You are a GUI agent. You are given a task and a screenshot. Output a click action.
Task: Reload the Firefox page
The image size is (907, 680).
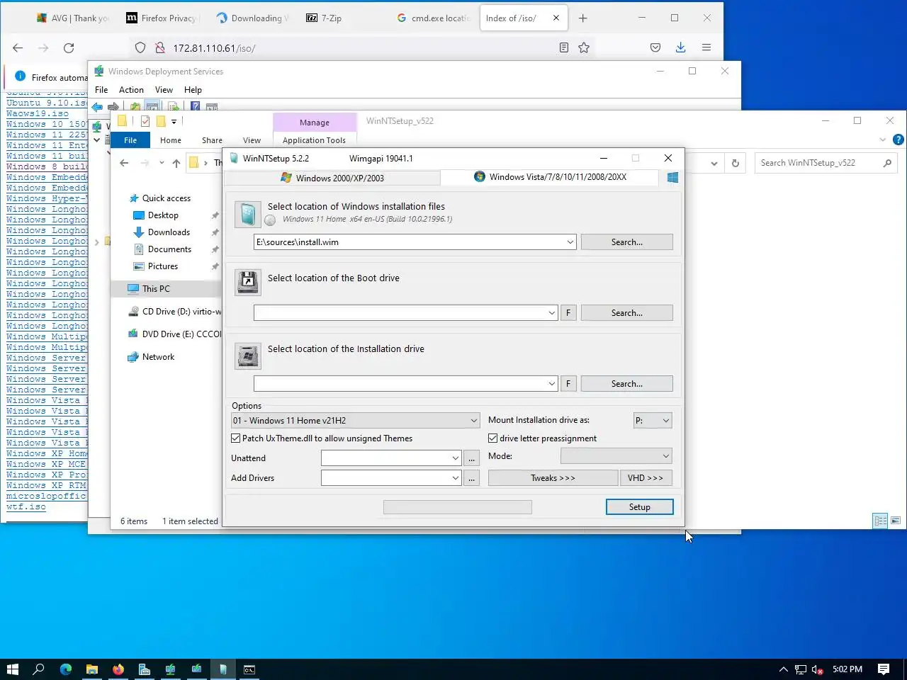point(69,48)
